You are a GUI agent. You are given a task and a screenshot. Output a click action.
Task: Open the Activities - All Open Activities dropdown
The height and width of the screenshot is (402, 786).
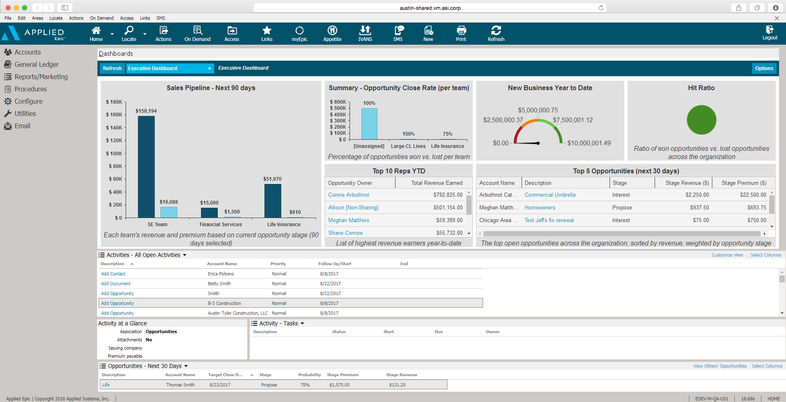[x=185, y=254]
